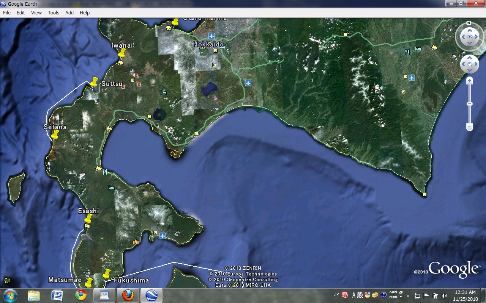The height and width of the screenshot is (303, 486).
Task: Select the Matsumae yellow pushpin
Action: coord(89,283)
